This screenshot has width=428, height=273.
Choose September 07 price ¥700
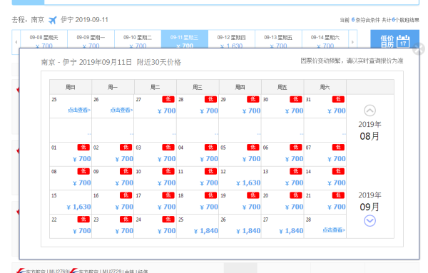click(x=336, y=159)
